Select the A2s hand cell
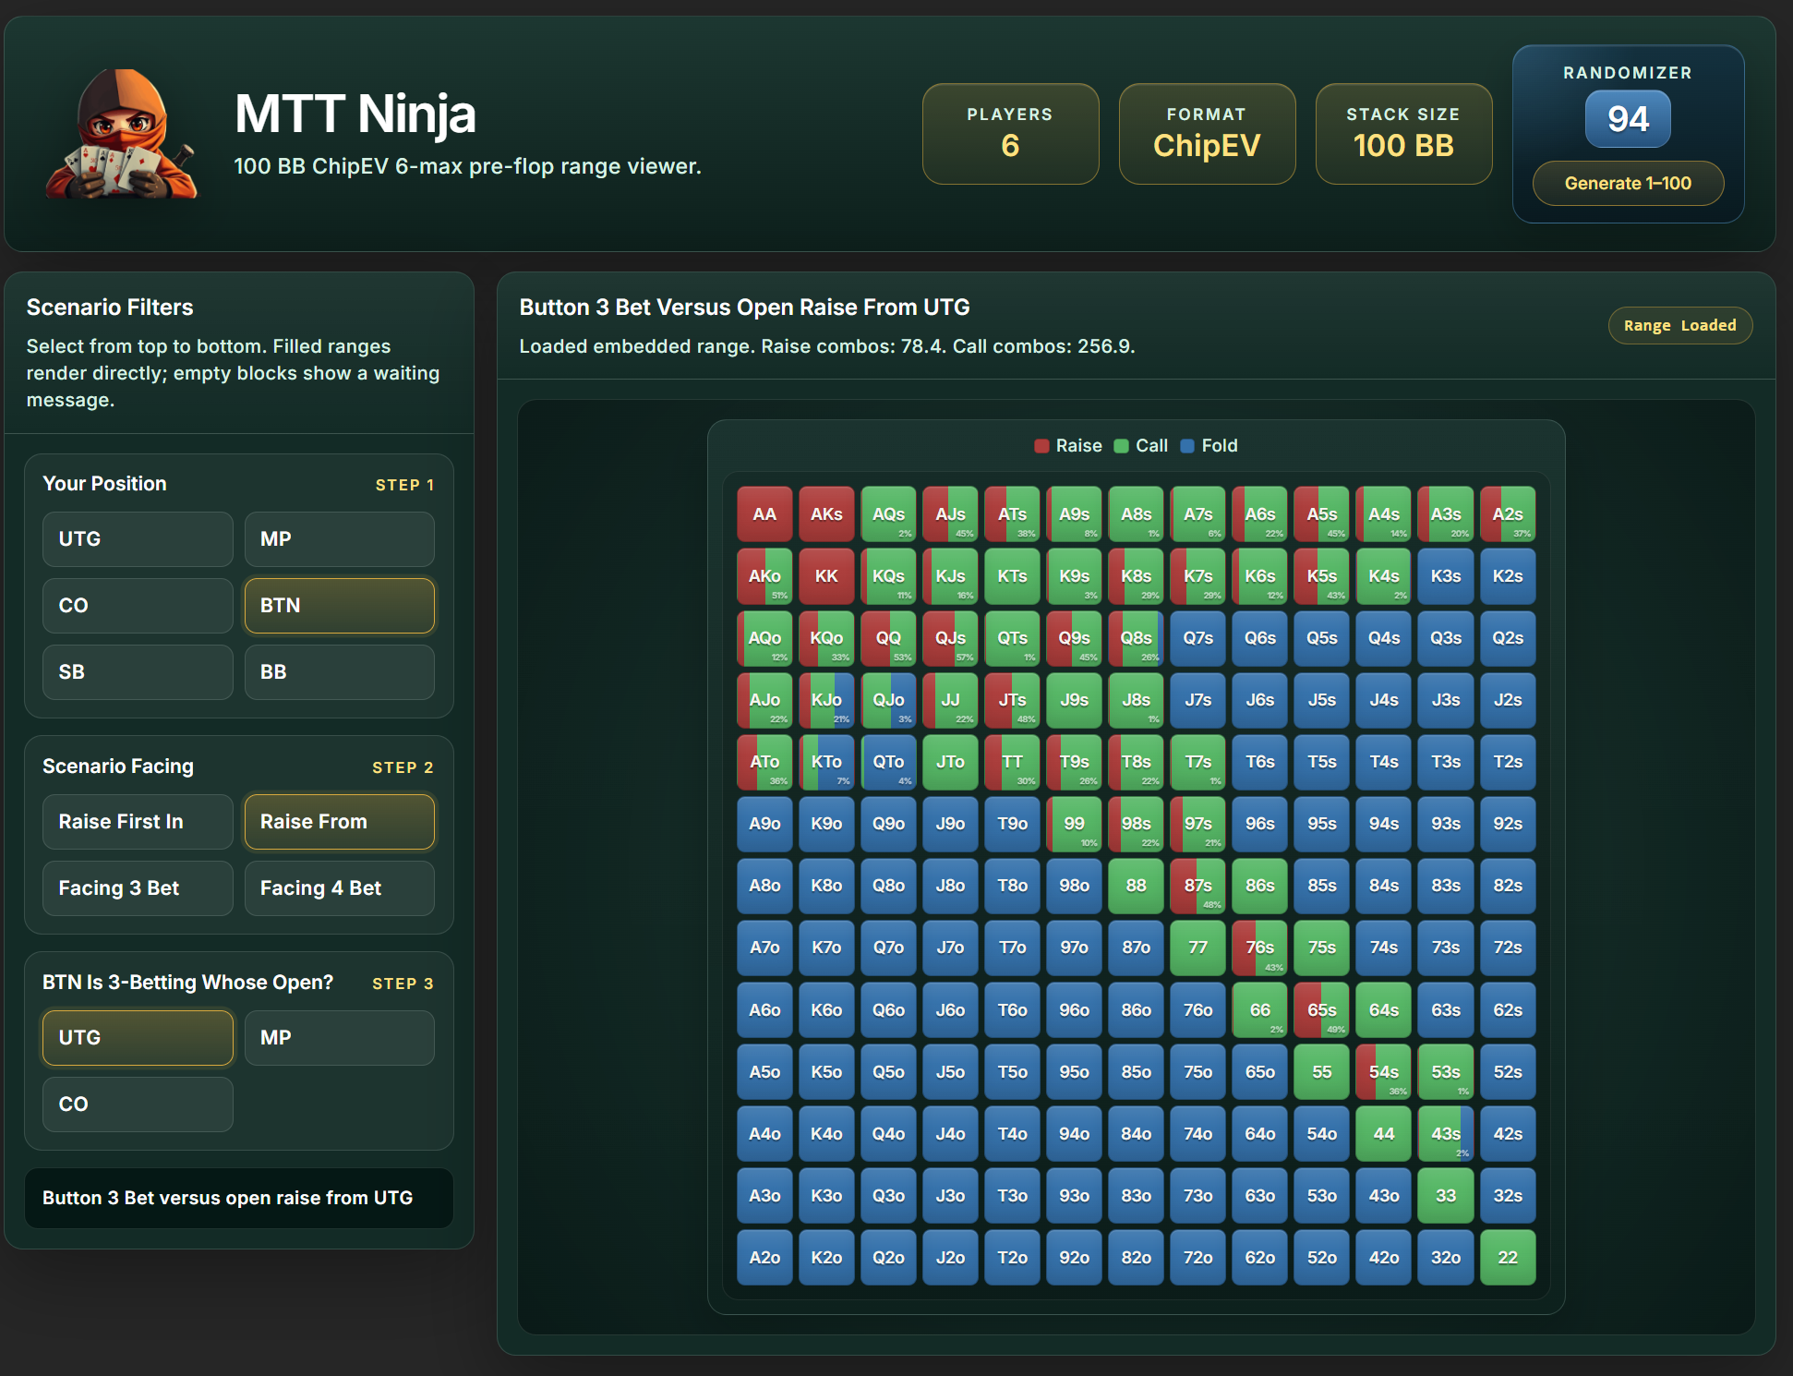The height and width of the screenshot is (1376, 1793). (x=1507, y=514)
